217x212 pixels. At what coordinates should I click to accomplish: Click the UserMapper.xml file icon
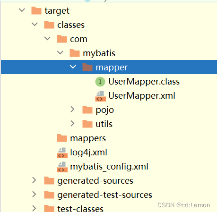(x=100, y=96)
